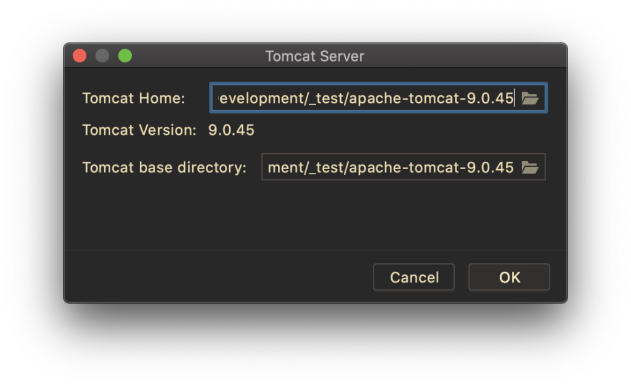631x387 pixels.
Task: Click the 'Tomcat base directory:' label
Action: tap(165, 167)
